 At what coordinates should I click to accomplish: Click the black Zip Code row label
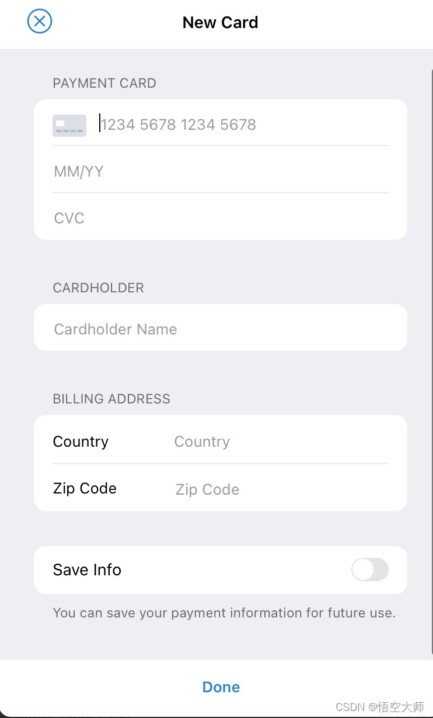click(x=85, y=488)
